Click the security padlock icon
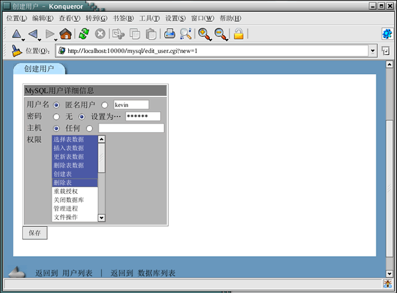 pyautogui.click(x=238, y=34)
